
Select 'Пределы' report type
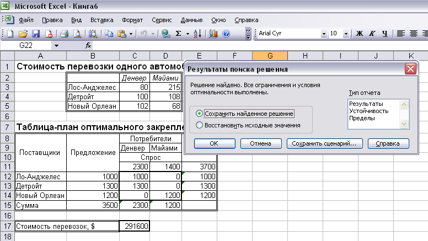362,118
